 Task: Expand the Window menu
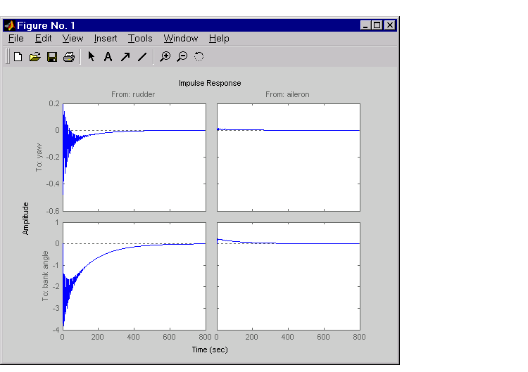(180, 39)
